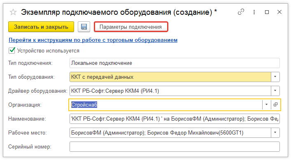Focus the Организация field with Стройснаб
This screenshot has width=291, height=160.
click(165, 105)
